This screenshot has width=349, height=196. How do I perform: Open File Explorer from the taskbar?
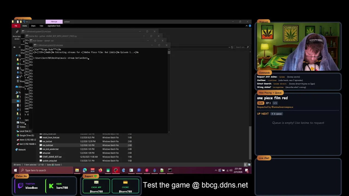77,170
